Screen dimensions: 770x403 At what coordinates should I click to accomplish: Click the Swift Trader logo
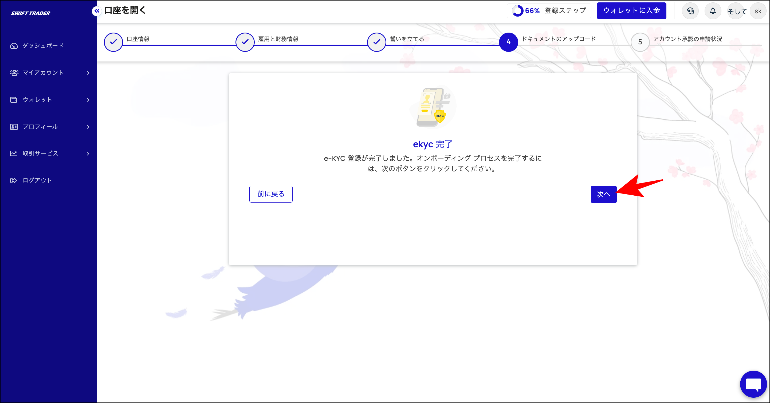[30, 13]
